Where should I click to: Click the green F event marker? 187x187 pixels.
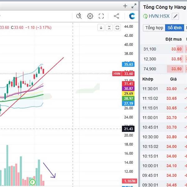[x=32, y=182]
